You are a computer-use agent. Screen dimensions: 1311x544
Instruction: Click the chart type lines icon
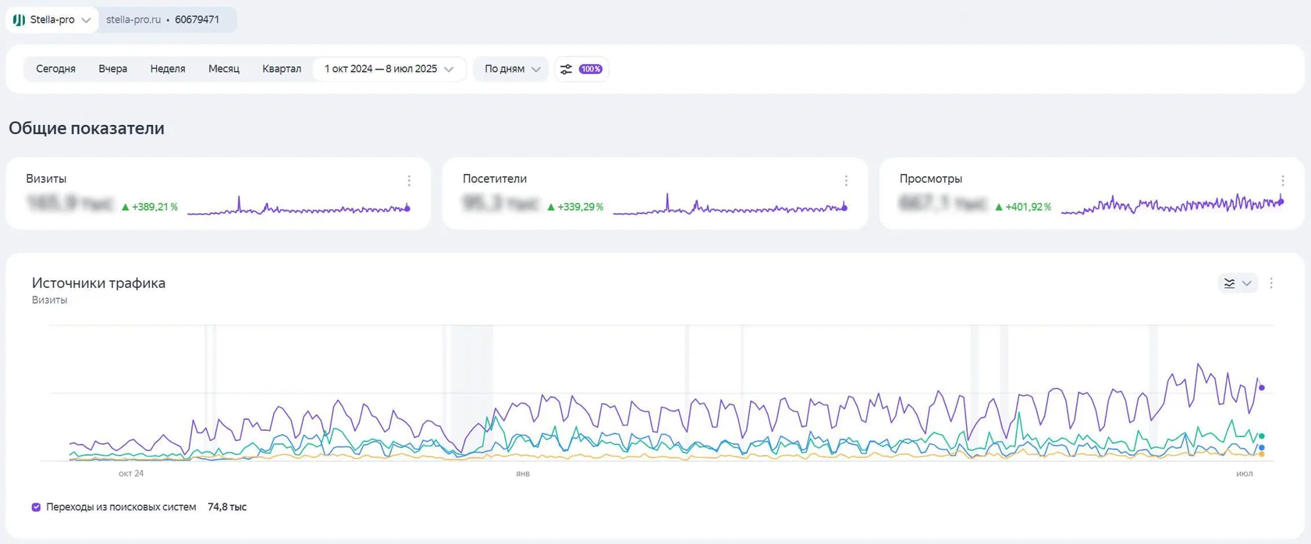point(1229,283)
